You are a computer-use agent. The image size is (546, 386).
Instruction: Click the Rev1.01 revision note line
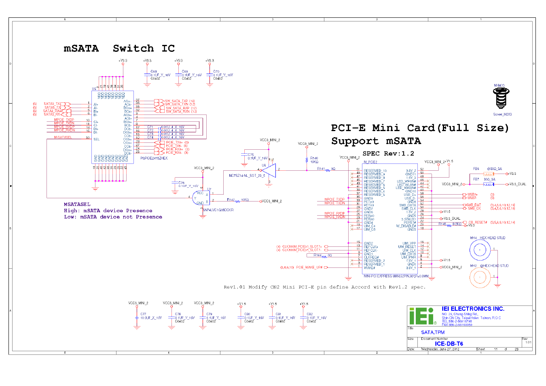(325, 287)
